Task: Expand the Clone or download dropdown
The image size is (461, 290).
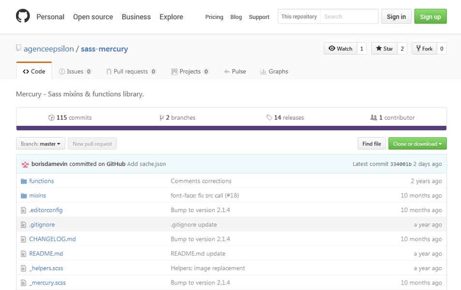Action: pyautogui.click(x=418, y=144)
